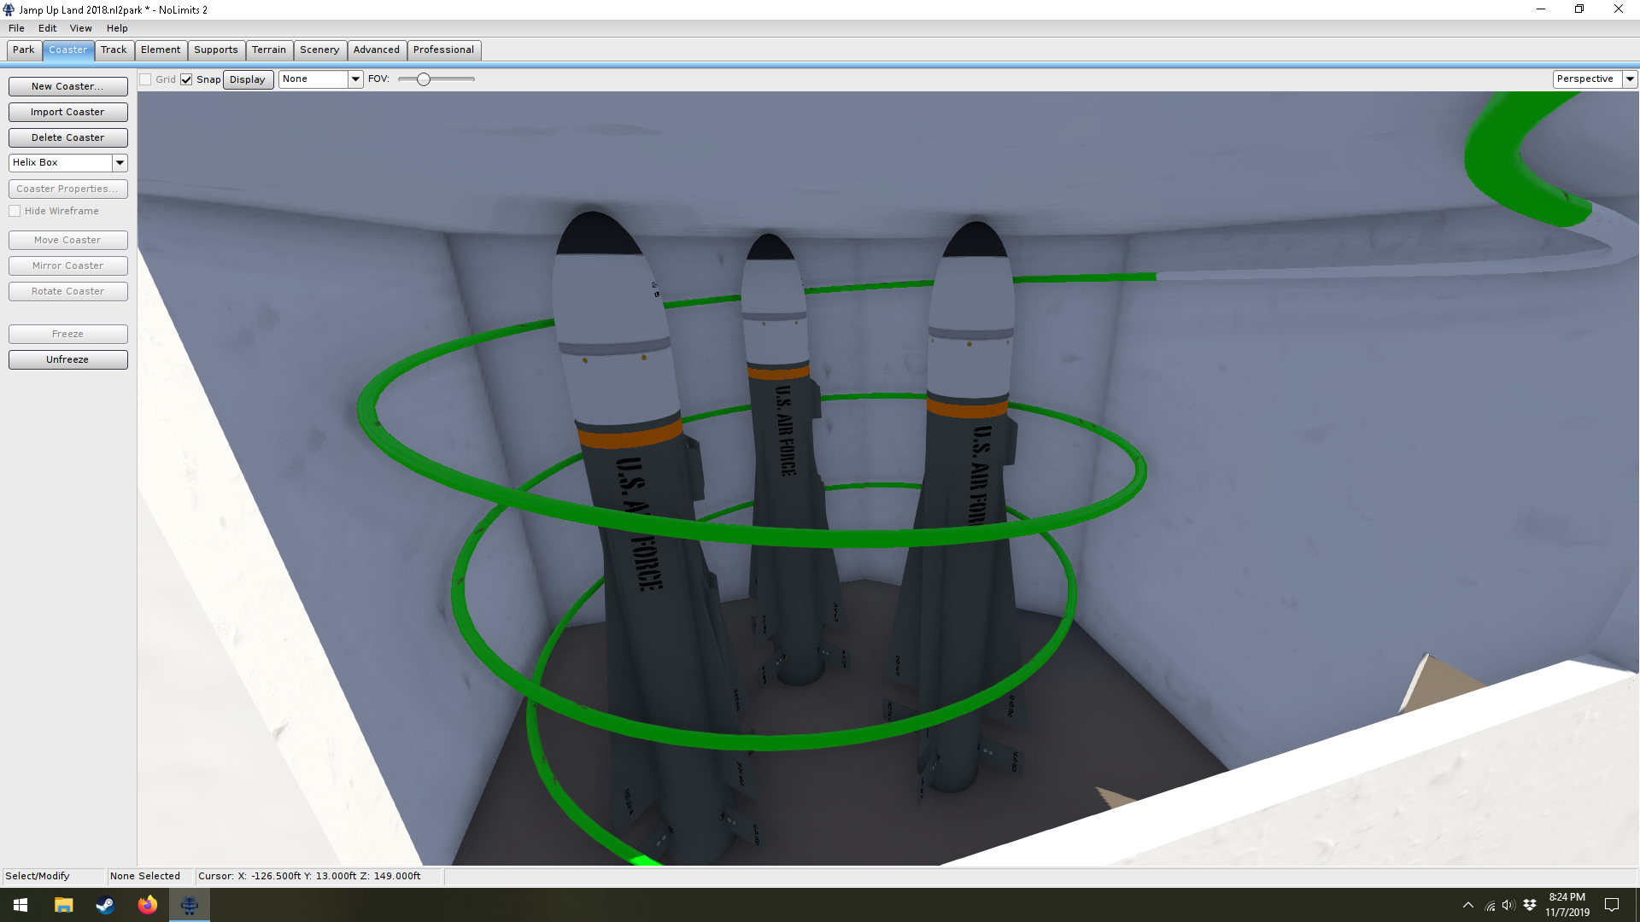Open File Explorer taskbar icon
The height and width of the screenshot is (922, 1640).
[x=64, y=905]
